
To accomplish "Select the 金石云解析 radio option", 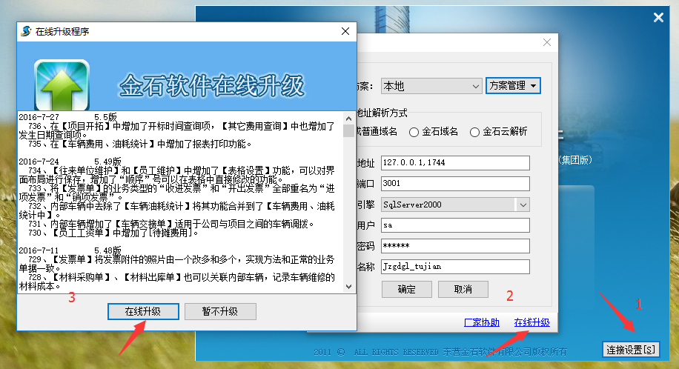I will pos(475,132).
